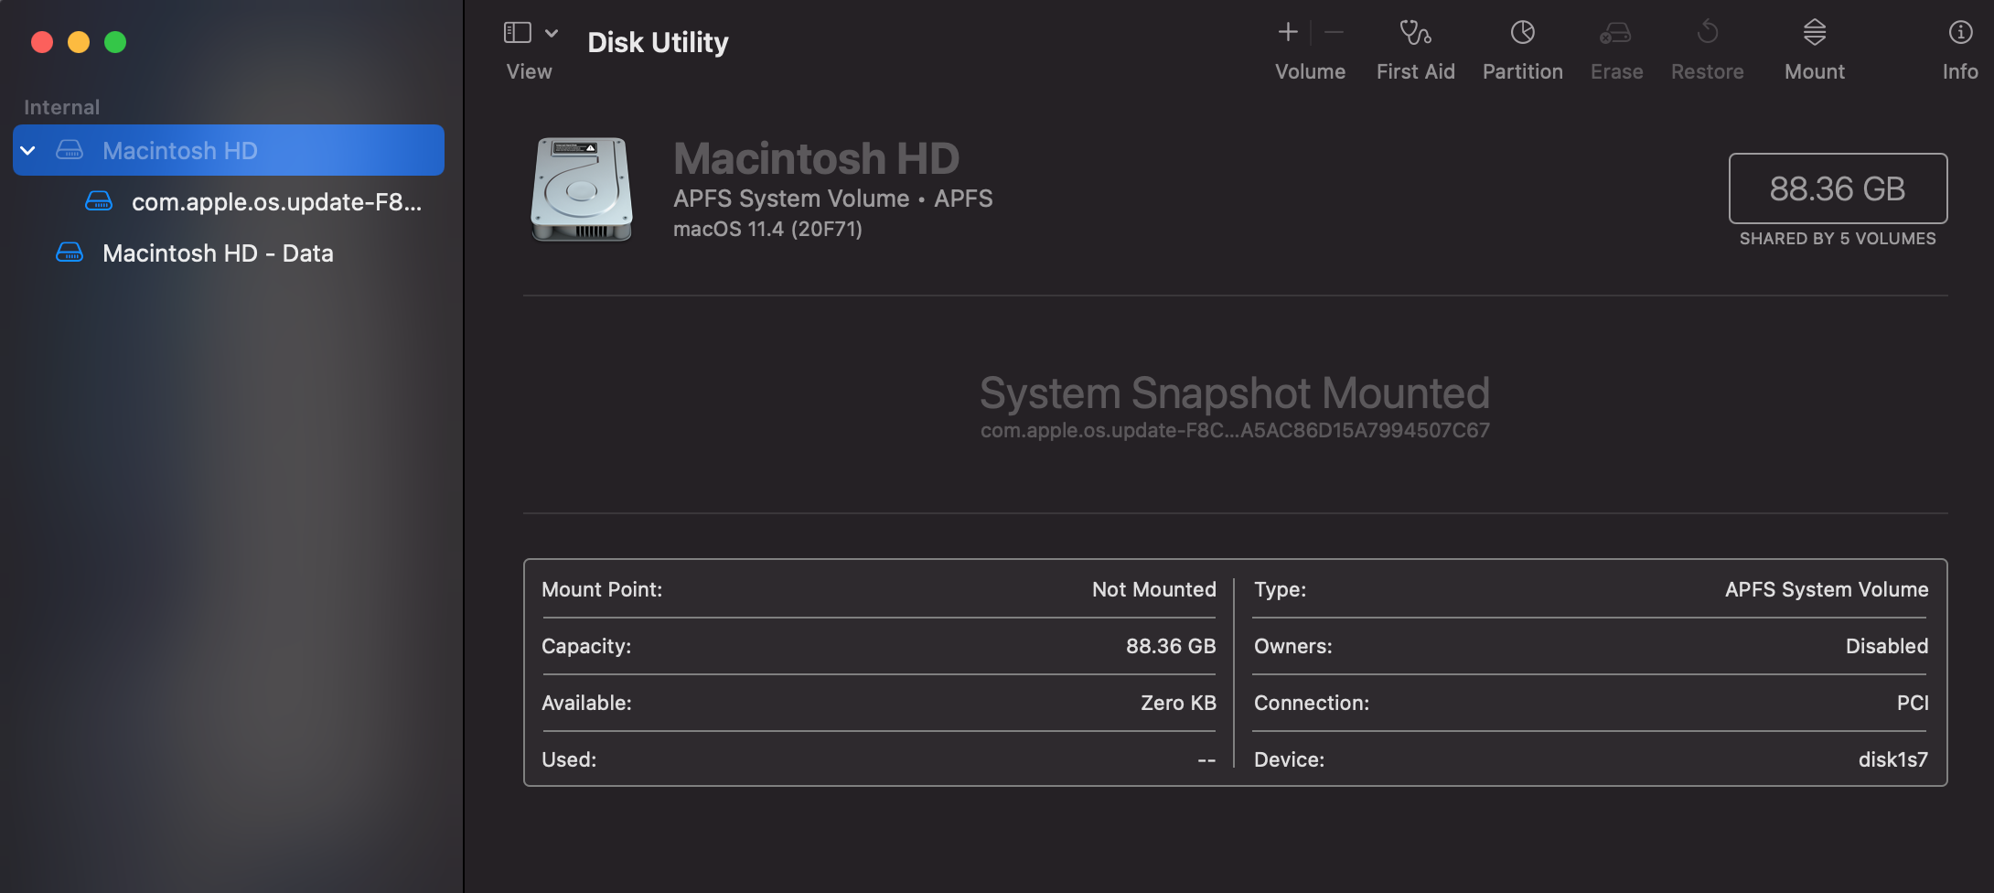Click the large hard disk image
Viewport: 1994px width, 893px height.
582,189
